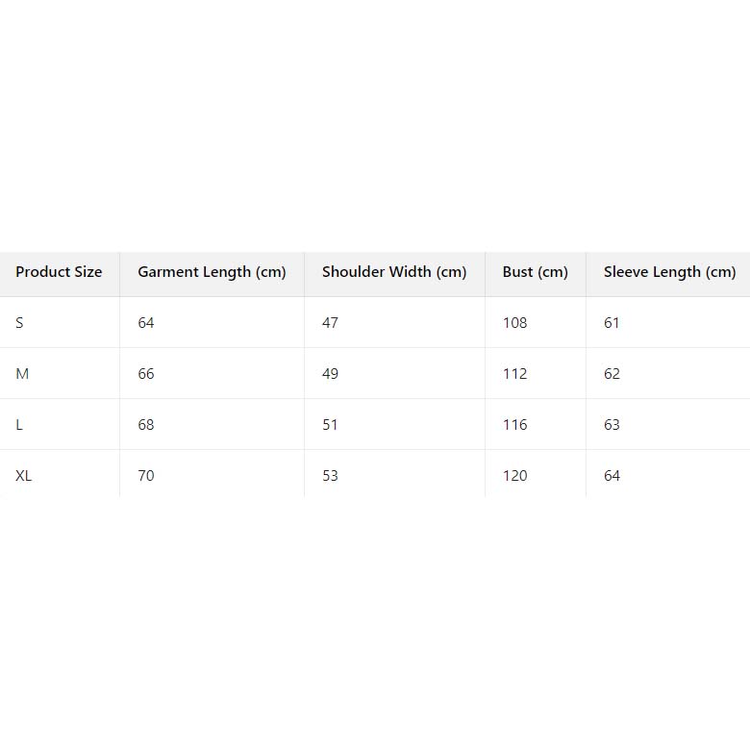The width and height of the screenshot is (750, 750).
Task: Click shoulder width value 51
Action: (330, 425)
